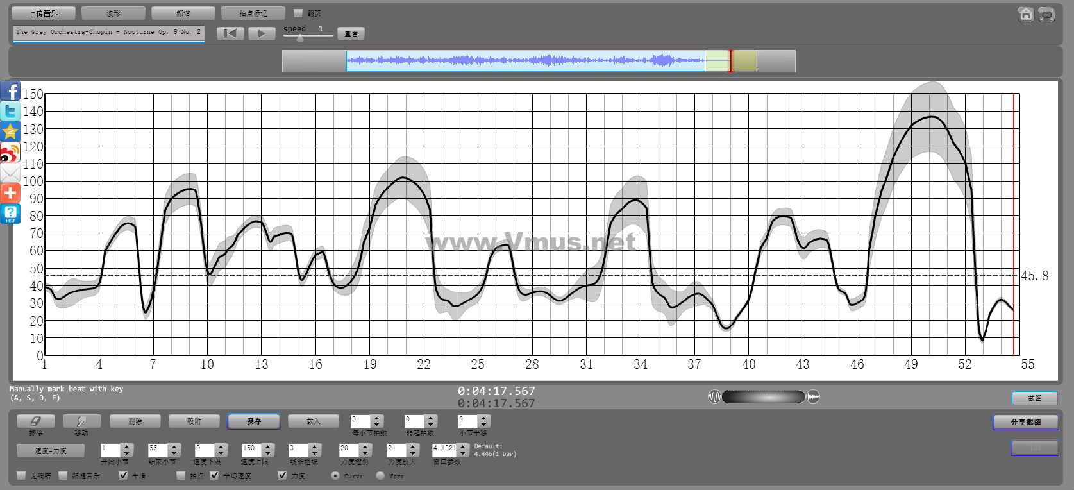Increase 速度下限 tempo lower limit stepper
Viewport: 1074px width, 490px height.
pos(221,447)
